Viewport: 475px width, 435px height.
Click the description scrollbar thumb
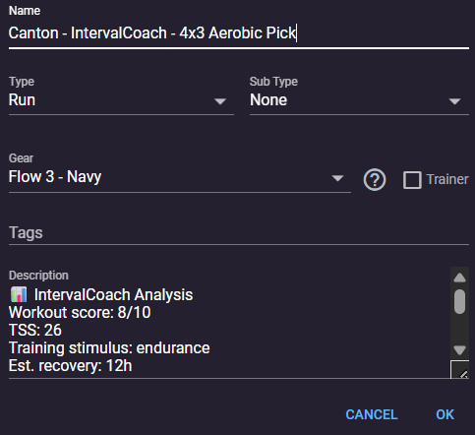pyautogui.click(x=459, y=301)
